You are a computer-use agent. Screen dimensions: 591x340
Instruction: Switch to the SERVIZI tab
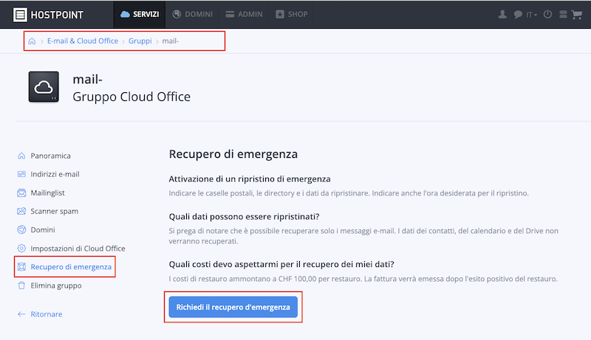click(x=140, y=14)
